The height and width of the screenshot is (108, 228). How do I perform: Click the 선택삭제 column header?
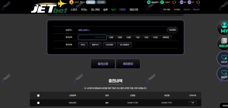click(193, 95)
